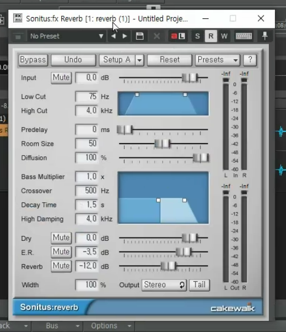Screen dimensions: 286x332
Task: Click the high cut node in filter graph
Action: click(185, 94)
